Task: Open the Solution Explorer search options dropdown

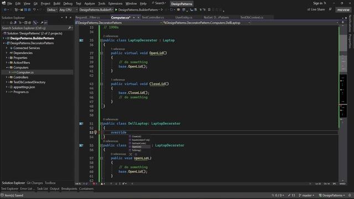Action: click(x=72, y=28)
